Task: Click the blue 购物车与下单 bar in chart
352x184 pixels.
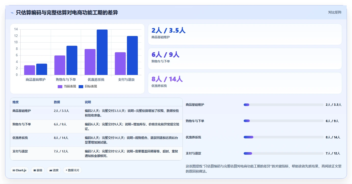Action: point(72,60)
